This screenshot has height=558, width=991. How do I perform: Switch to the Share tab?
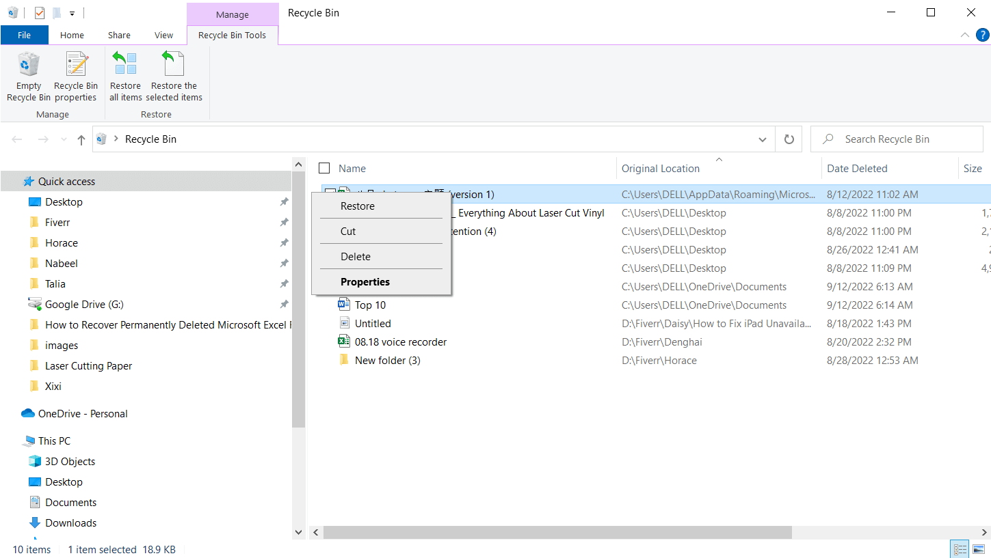click(119, 36)
